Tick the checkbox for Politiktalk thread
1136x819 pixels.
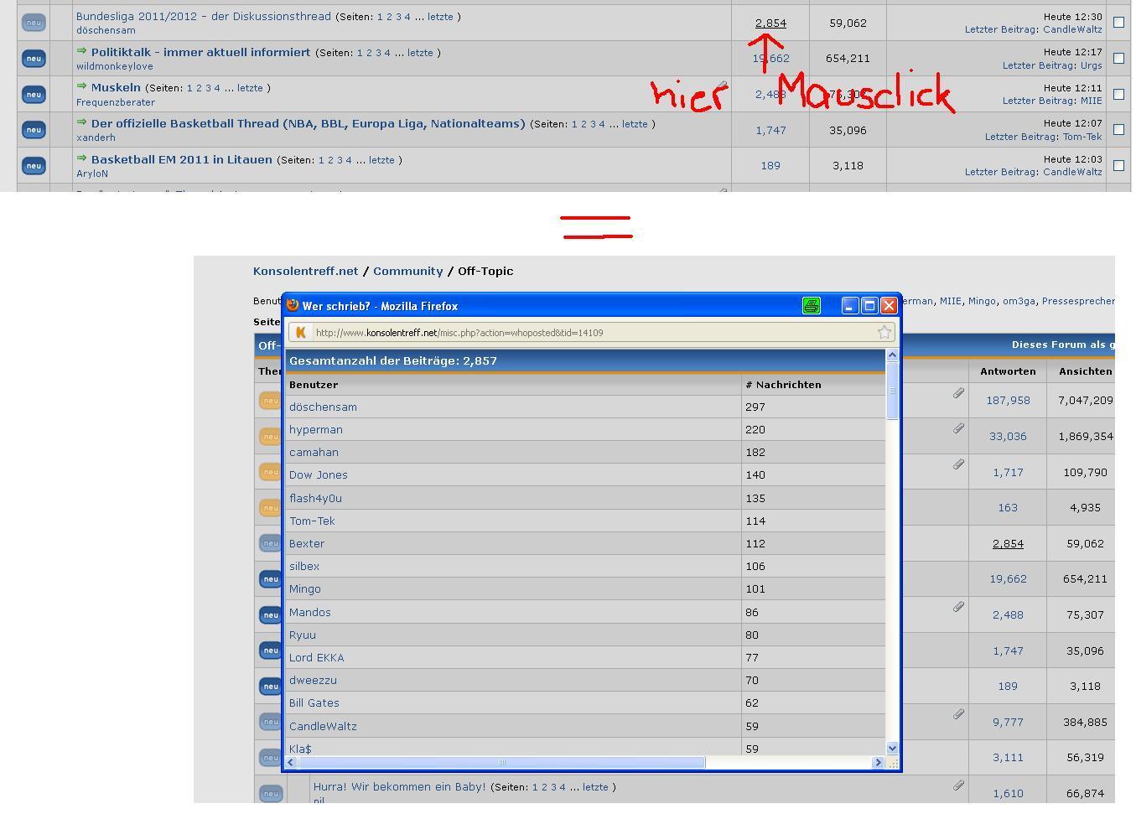click(x=1118, y=58)
